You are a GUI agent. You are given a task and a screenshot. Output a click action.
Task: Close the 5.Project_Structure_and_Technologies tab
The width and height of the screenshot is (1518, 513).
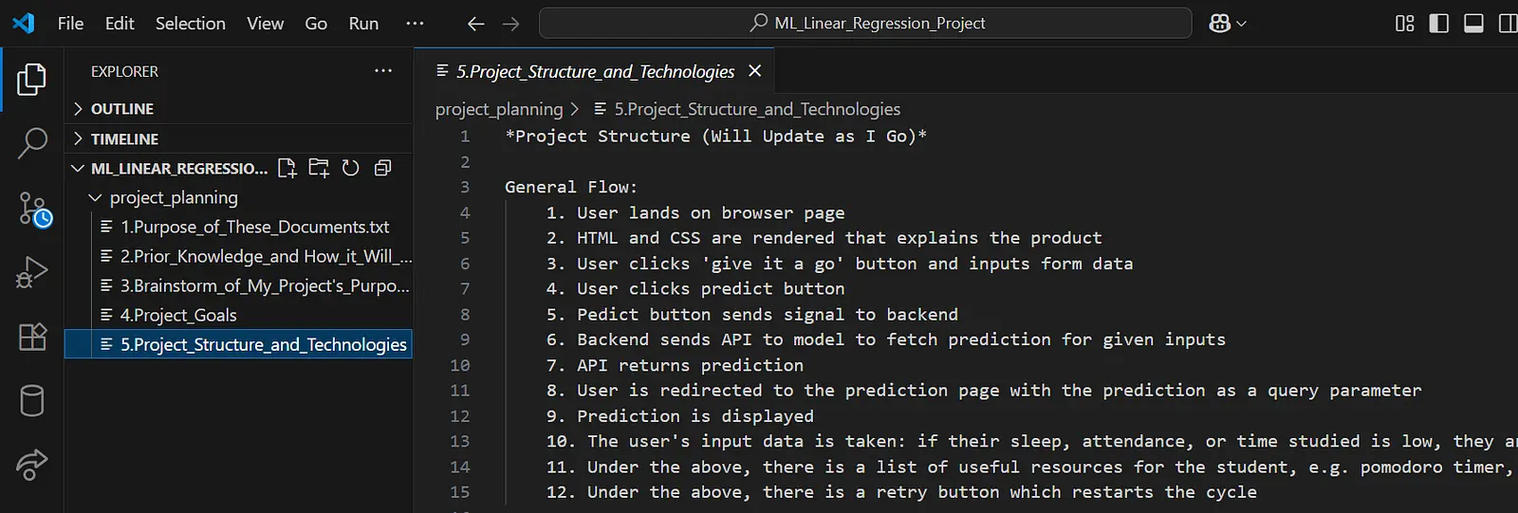(755, 71)
